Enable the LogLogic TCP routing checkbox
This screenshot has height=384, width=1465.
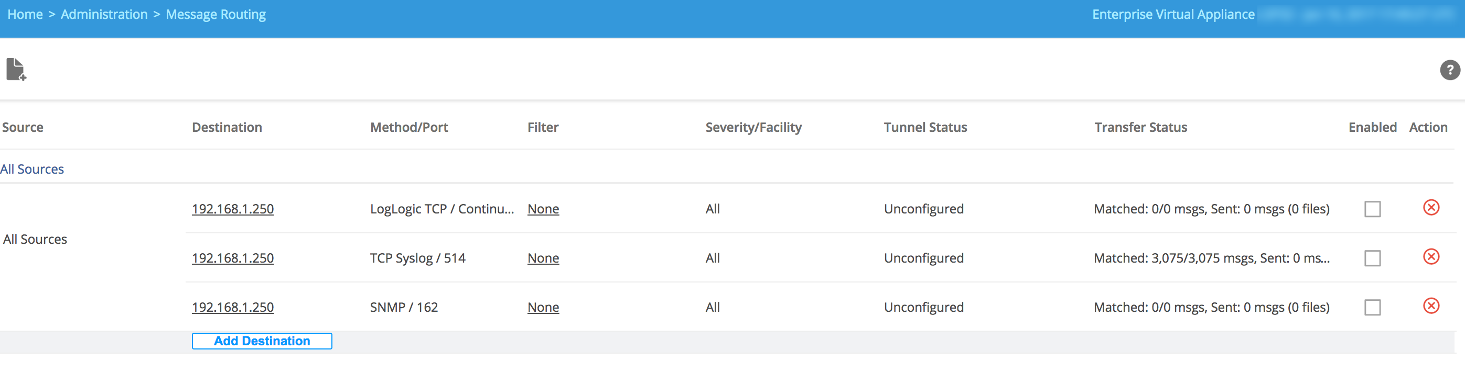(x=1372, y=209)
